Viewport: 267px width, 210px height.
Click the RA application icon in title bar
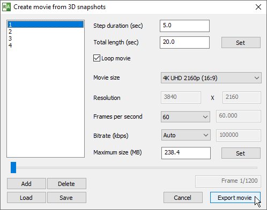click(x=6, y=7)
